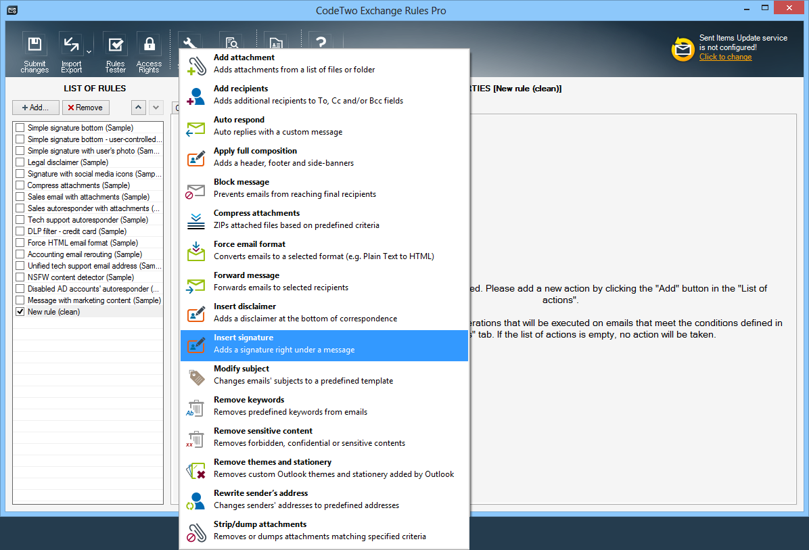Select 'Unified tech support email address' rule
Viewport: 809px width, 550px height.
pos(95,266)
